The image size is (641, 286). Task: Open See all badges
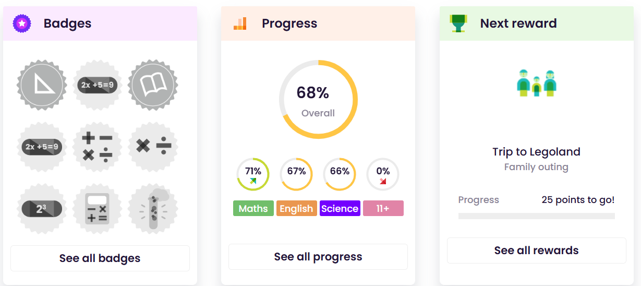click(100, 258)
